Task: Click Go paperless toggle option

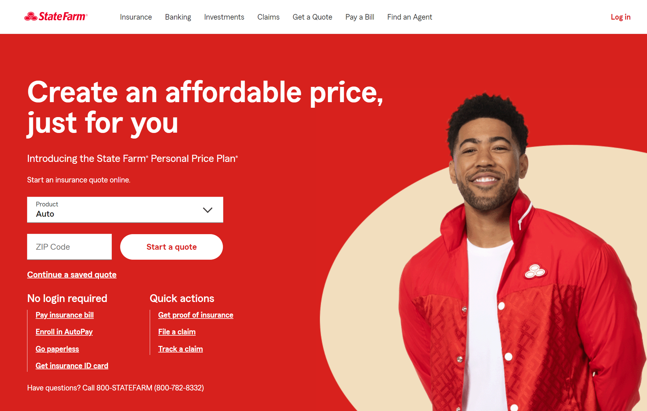Action: (x=58, y=349)
